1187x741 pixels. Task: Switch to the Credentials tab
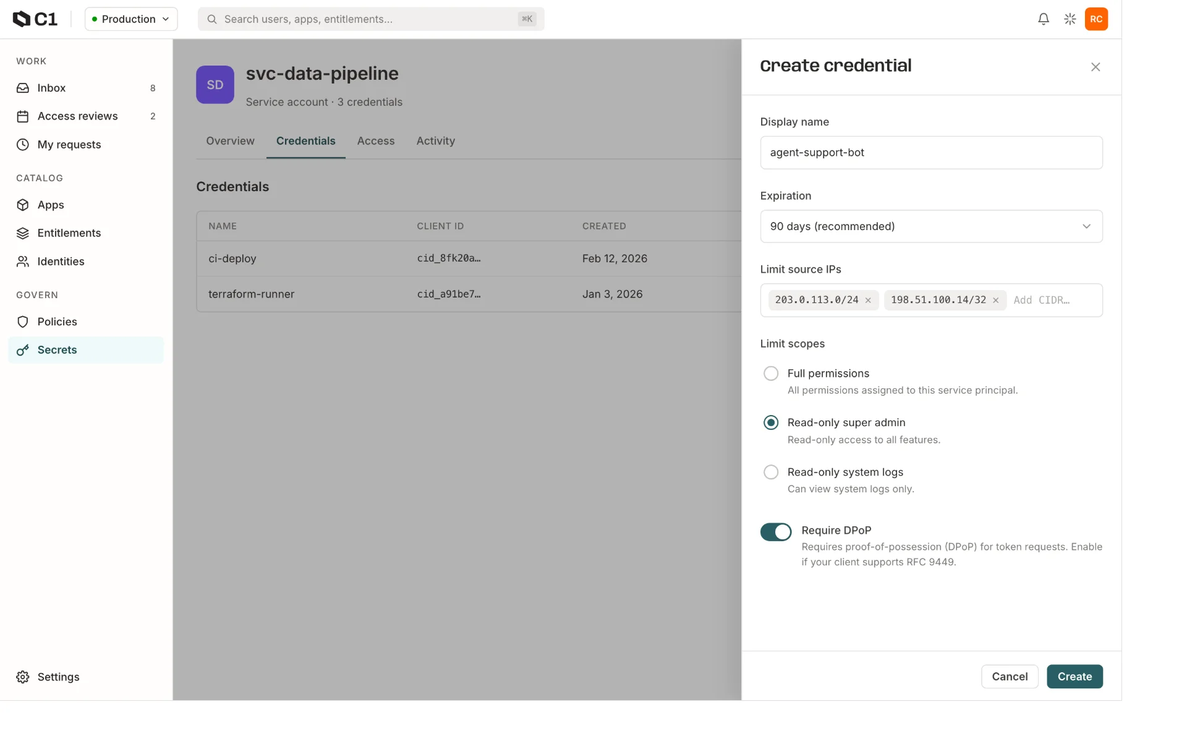pos(305,141)
